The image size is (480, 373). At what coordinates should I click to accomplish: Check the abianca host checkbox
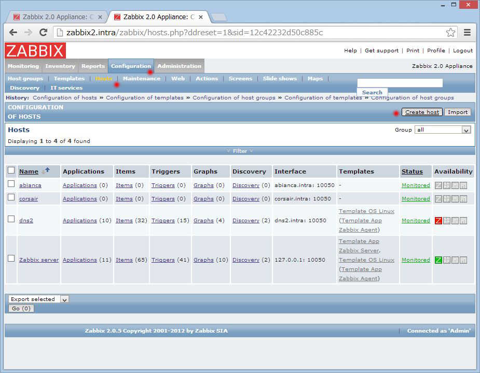[x=11, y=184]
